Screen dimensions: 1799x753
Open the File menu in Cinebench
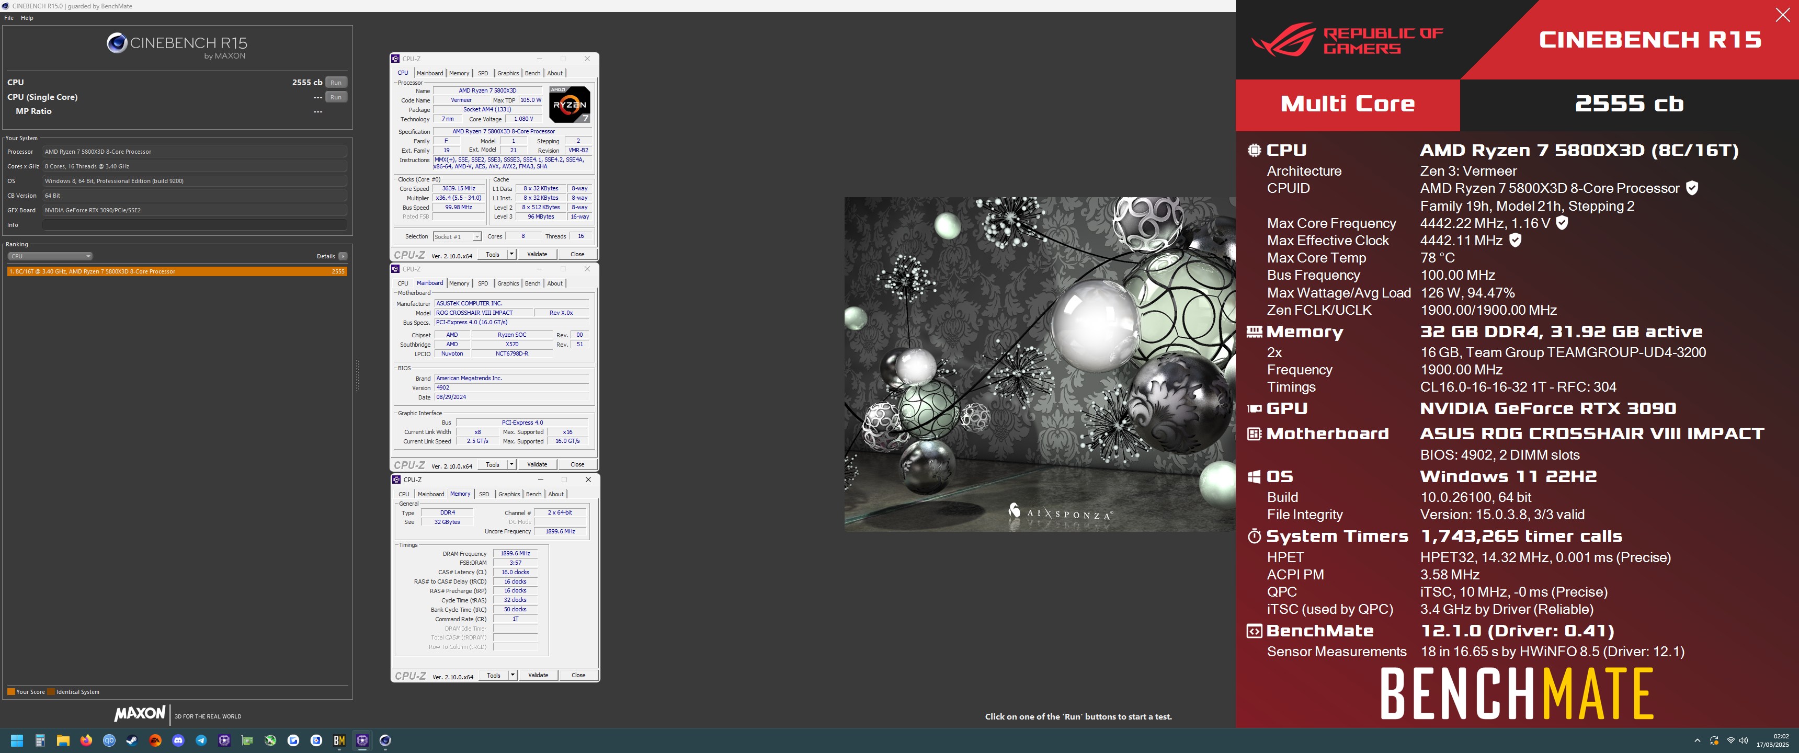click(x=9, y=18)
